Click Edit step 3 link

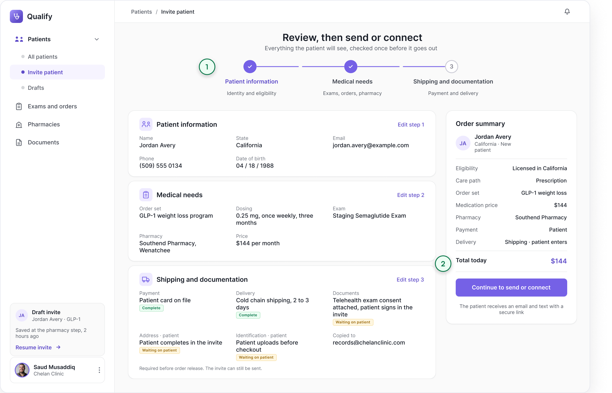click(x=410, y=280)
